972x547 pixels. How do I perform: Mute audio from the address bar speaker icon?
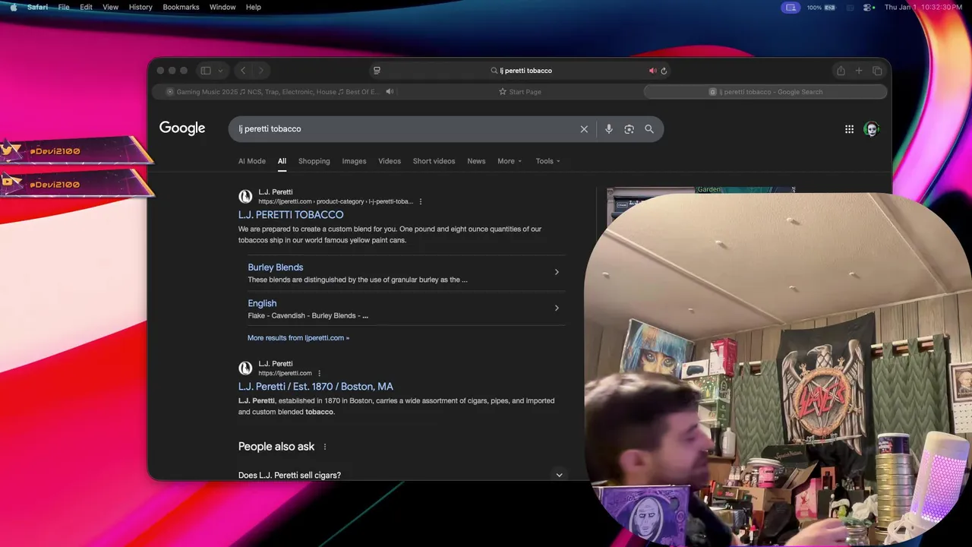click(652, 71)
